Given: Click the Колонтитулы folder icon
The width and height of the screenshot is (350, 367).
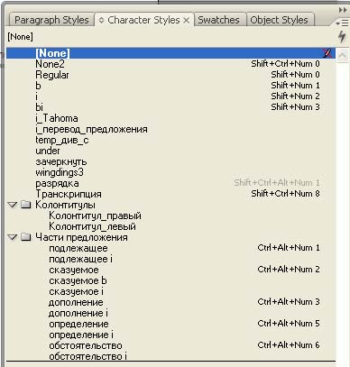Looking at the screenshot, I should 26,205.
